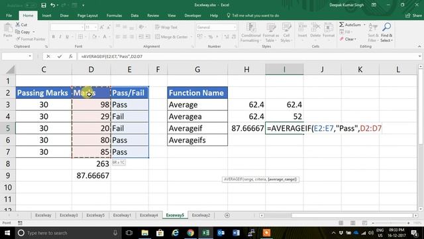This screenshot has height=239, width=424.
Task: Switch to the Page Layout tab
Action: click(x=87, y=16)
